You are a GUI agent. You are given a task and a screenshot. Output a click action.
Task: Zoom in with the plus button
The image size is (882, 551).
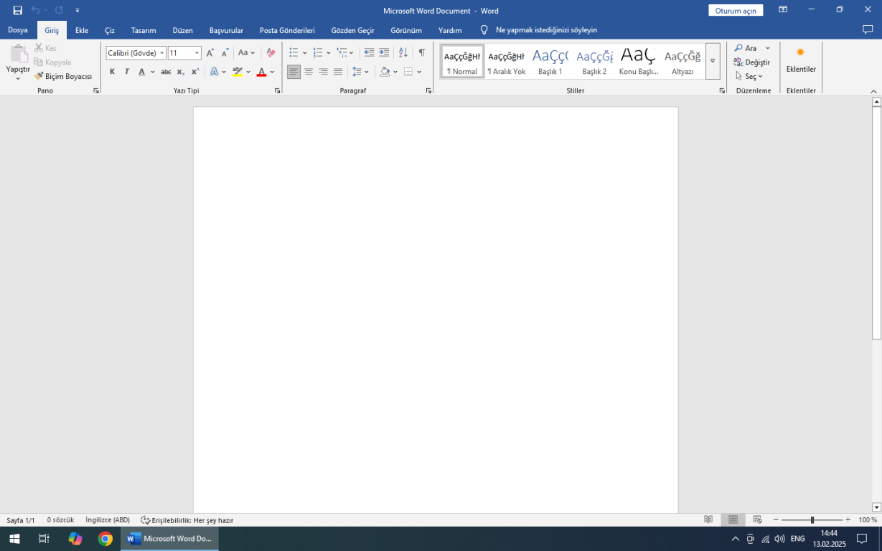click(x=848, y=519)
